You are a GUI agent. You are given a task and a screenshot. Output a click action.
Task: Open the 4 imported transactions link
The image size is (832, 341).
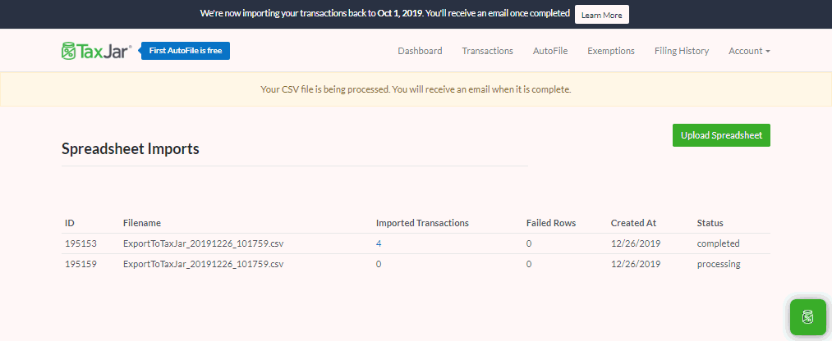(x=379, y=243)
